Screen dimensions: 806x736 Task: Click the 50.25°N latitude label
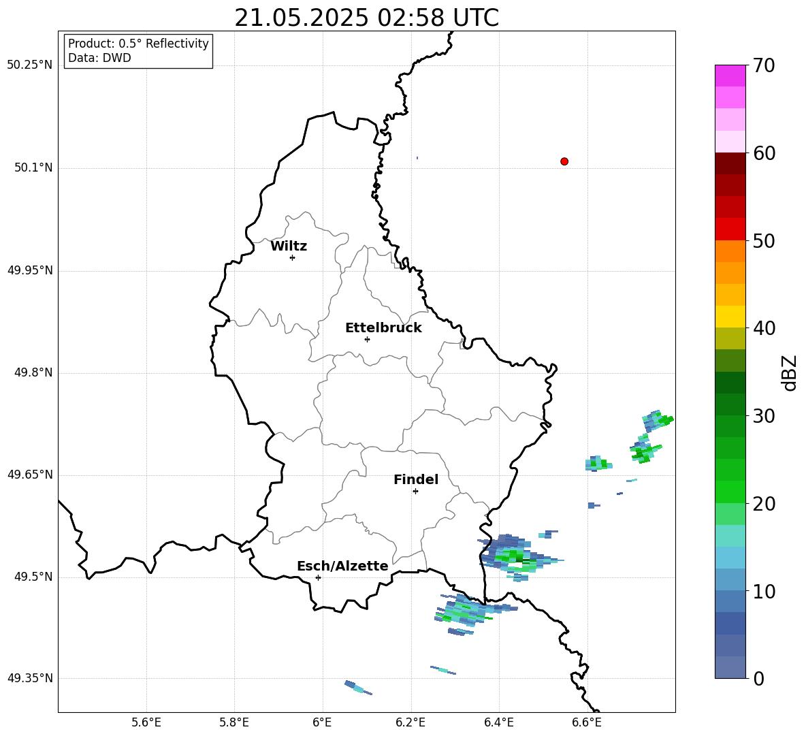pyautogui.click(x=30, y=65)
